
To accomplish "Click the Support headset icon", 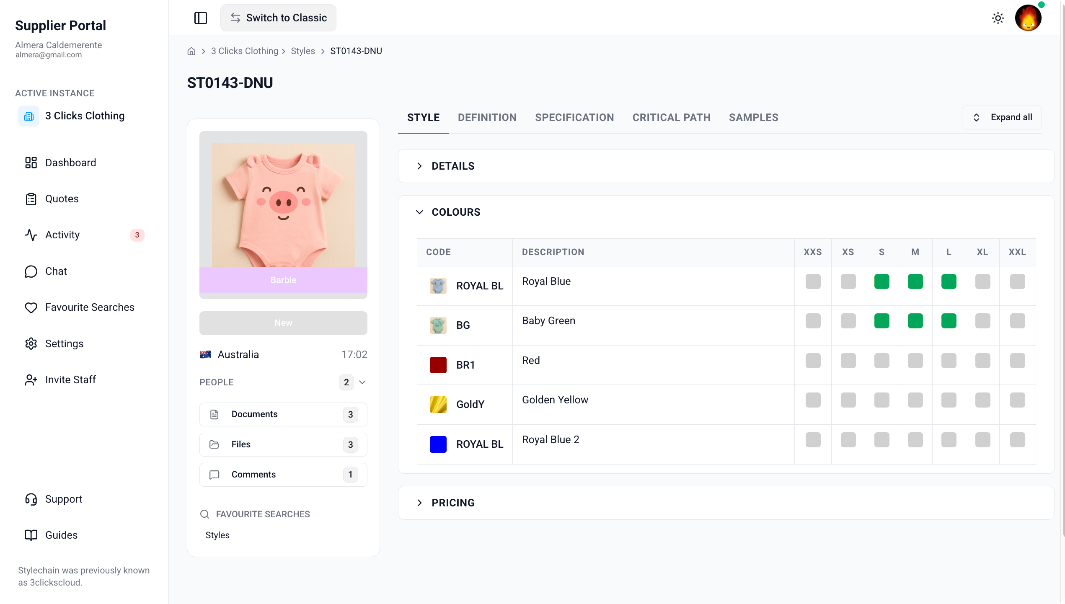I will (31, 499).
